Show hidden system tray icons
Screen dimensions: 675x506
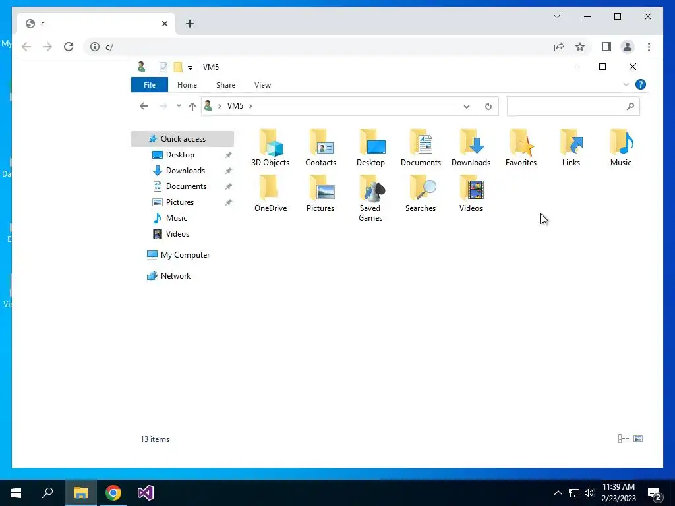558,493
